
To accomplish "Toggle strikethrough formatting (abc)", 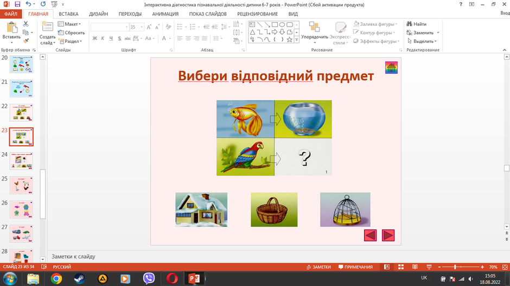I will [x=127, y=38].
